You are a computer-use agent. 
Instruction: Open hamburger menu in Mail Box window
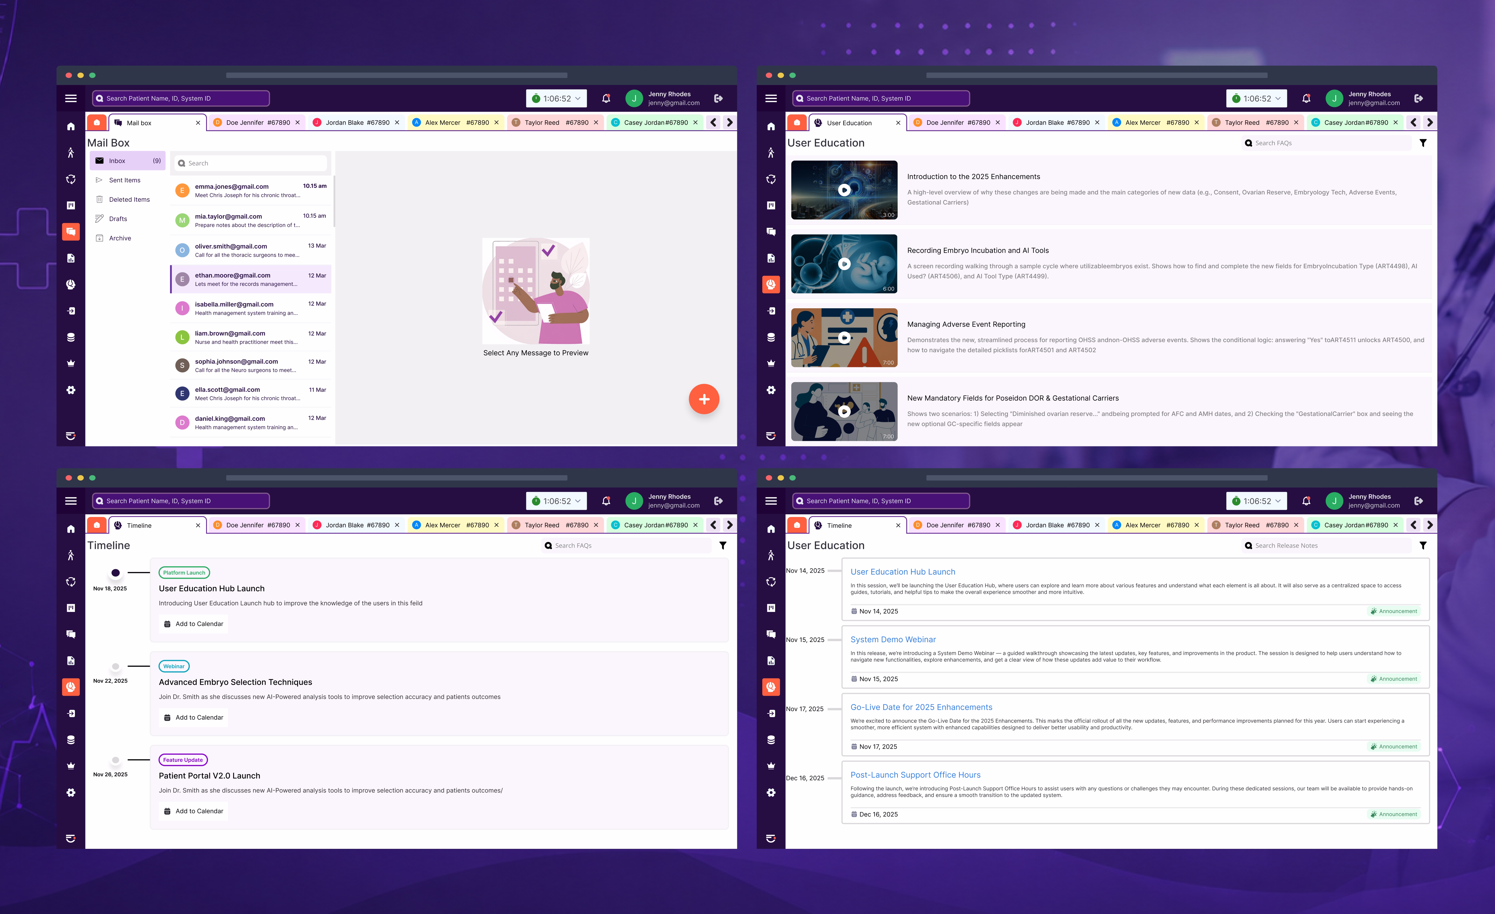tap(71, 98)
